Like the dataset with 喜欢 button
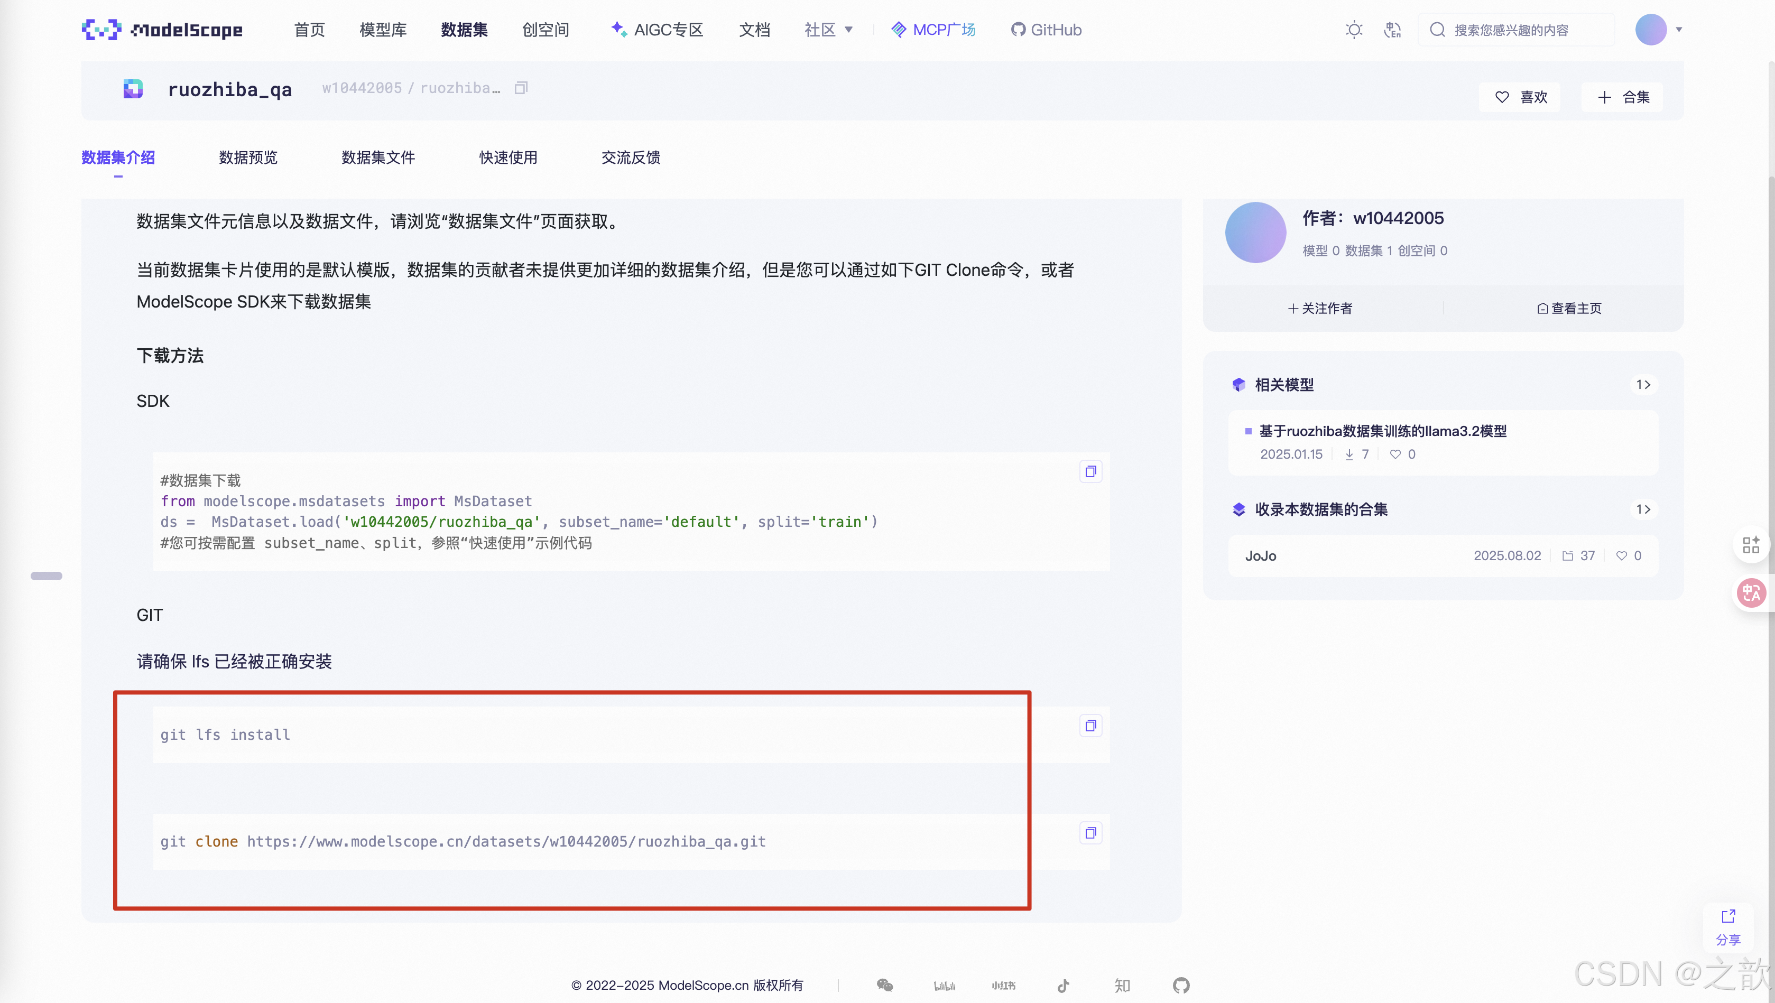1775x1003 pixels. tap(1520, 97)
